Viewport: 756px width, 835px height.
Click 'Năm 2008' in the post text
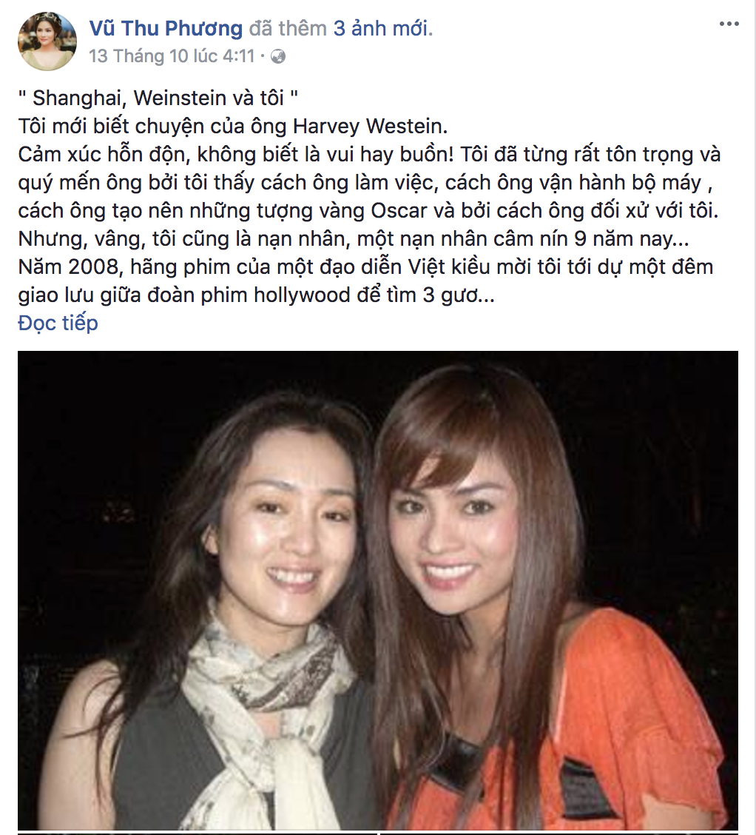point(68,266)
